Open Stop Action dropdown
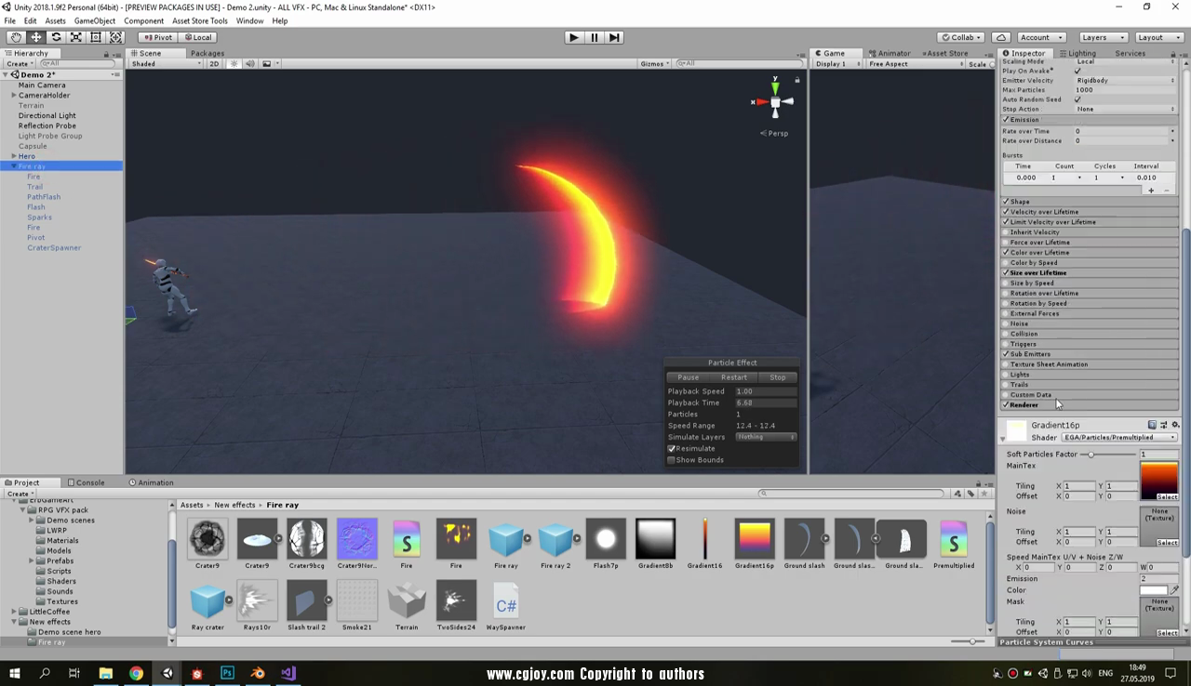Image resolution: width=1191 pixels, height=686 pixels. click(1126, 109)
